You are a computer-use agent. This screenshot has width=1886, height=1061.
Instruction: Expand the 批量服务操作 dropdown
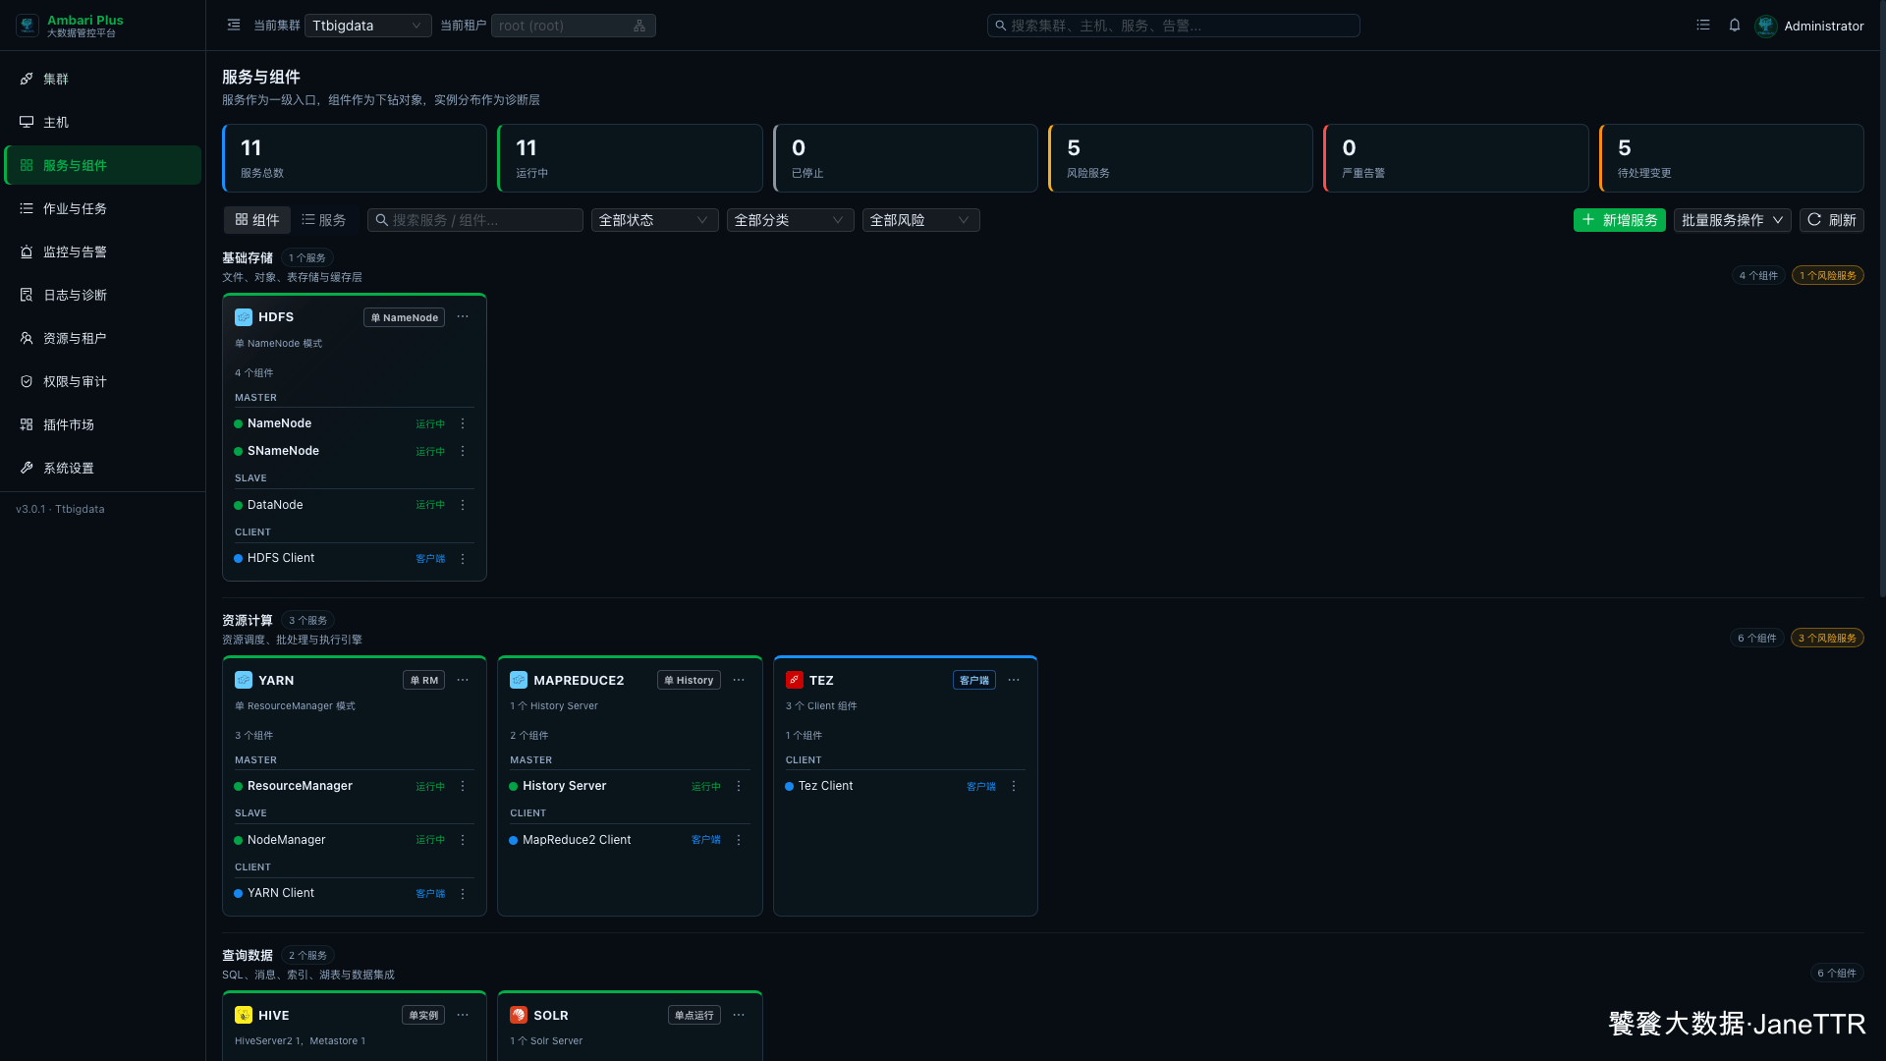[1733, 220]
